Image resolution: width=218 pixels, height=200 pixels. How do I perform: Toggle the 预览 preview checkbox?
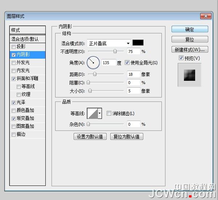[181, 58]
